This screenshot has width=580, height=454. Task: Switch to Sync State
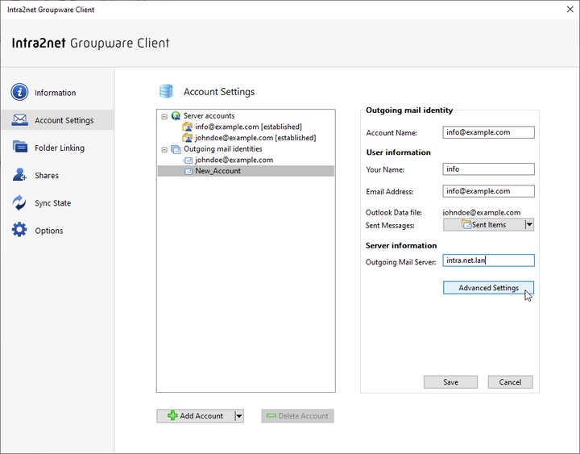click(57, 202)
